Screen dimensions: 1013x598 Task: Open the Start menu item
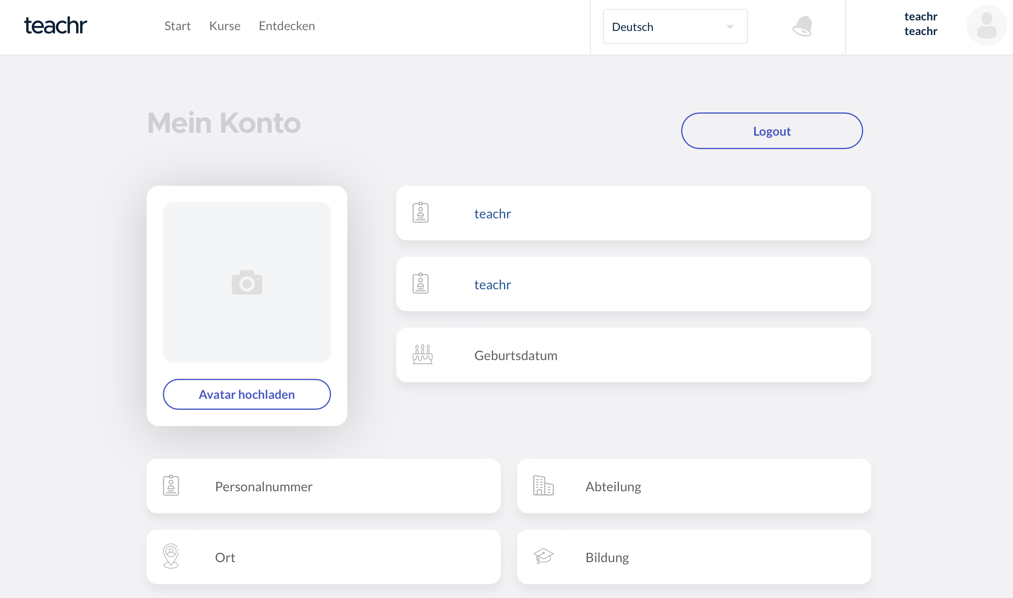[x=178, y=26]
